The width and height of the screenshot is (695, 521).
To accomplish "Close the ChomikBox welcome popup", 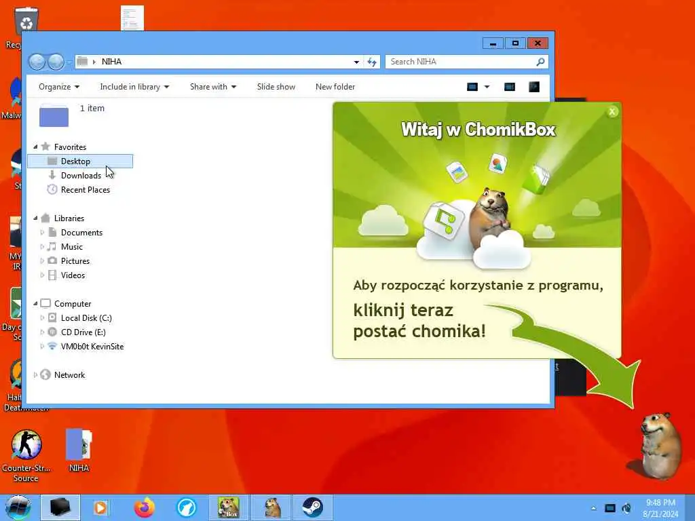I will click(x=613, y=112).
